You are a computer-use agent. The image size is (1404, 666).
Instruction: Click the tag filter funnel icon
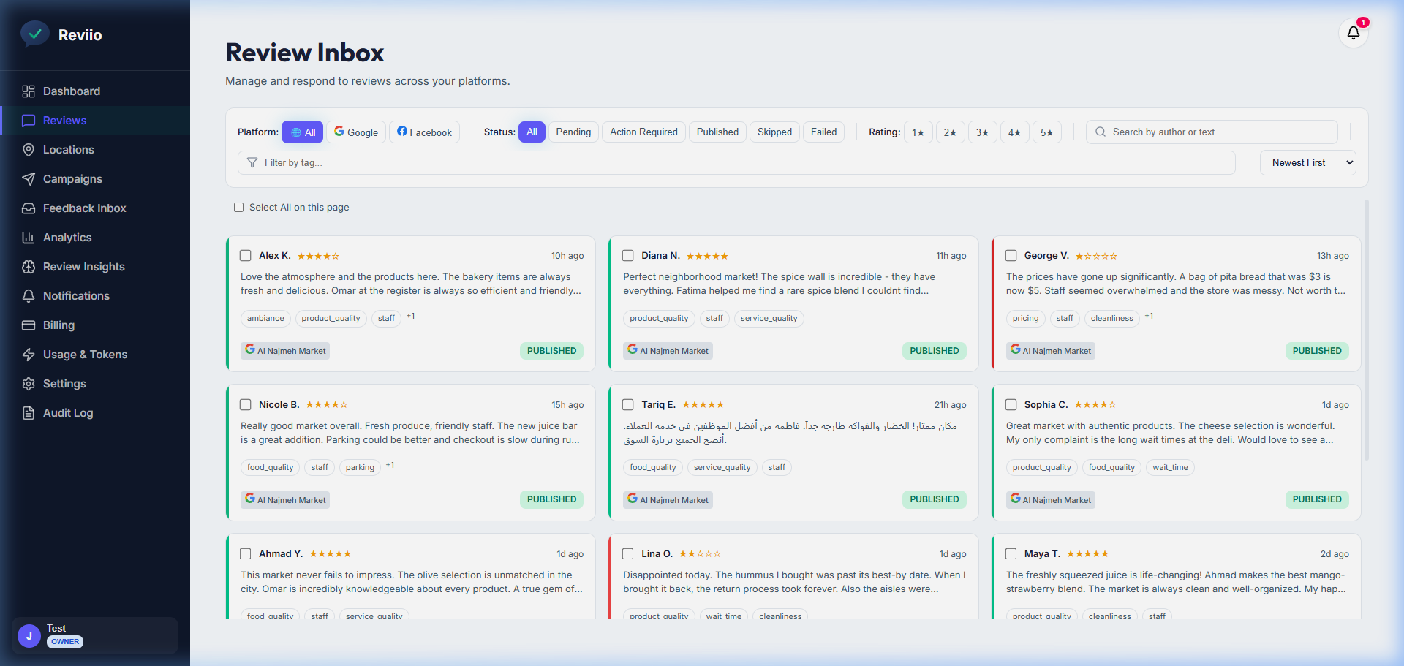pos(252,162)
